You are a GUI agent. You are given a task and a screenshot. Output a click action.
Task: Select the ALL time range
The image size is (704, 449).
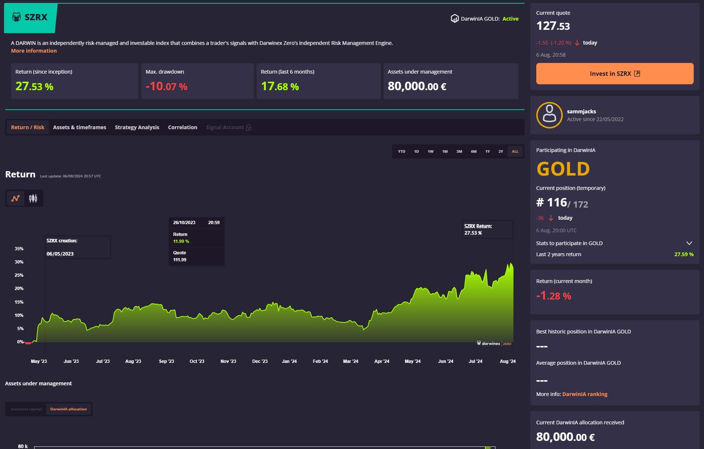click(515, 151)
